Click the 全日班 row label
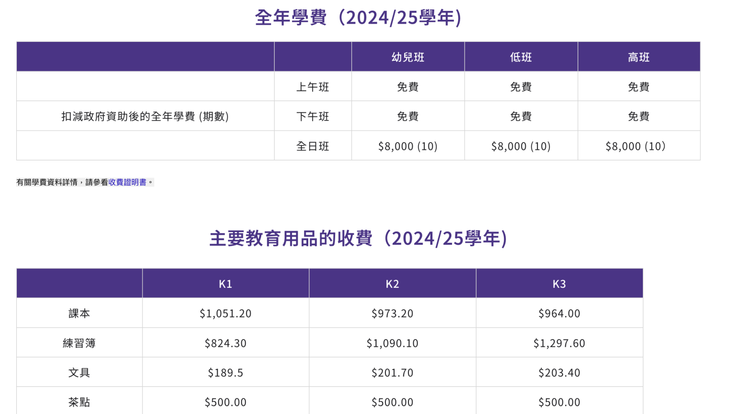 pos(312,146)
